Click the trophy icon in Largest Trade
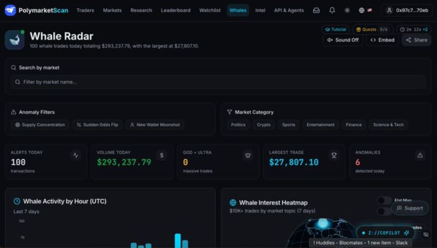Image resolution: width=437 pixels, height=248 pixels. click(334, 155)
